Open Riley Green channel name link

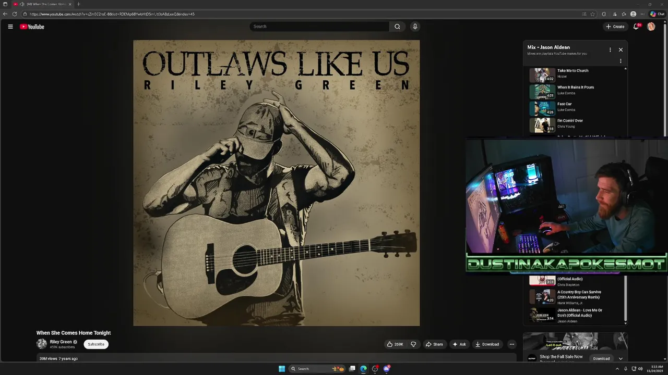(61, 342)
